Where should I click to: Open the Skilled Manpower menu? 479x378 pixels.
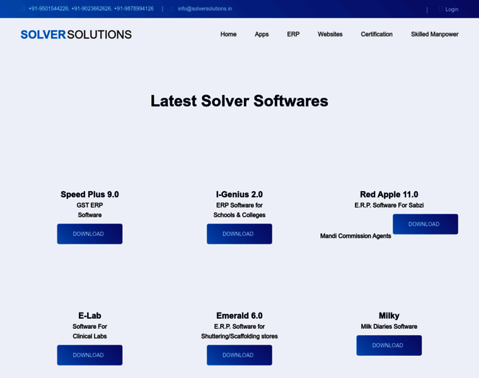[x=435, y=34]
